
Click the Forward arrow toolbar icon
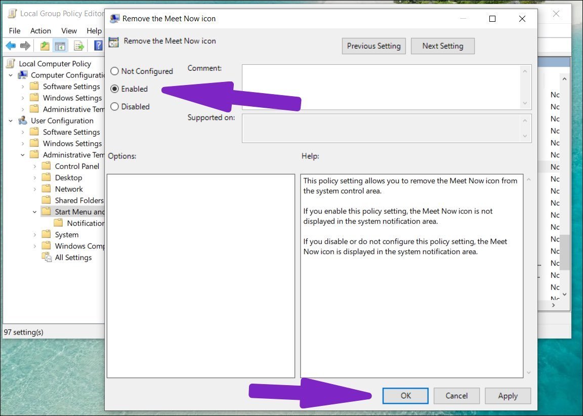click(25, 46)
